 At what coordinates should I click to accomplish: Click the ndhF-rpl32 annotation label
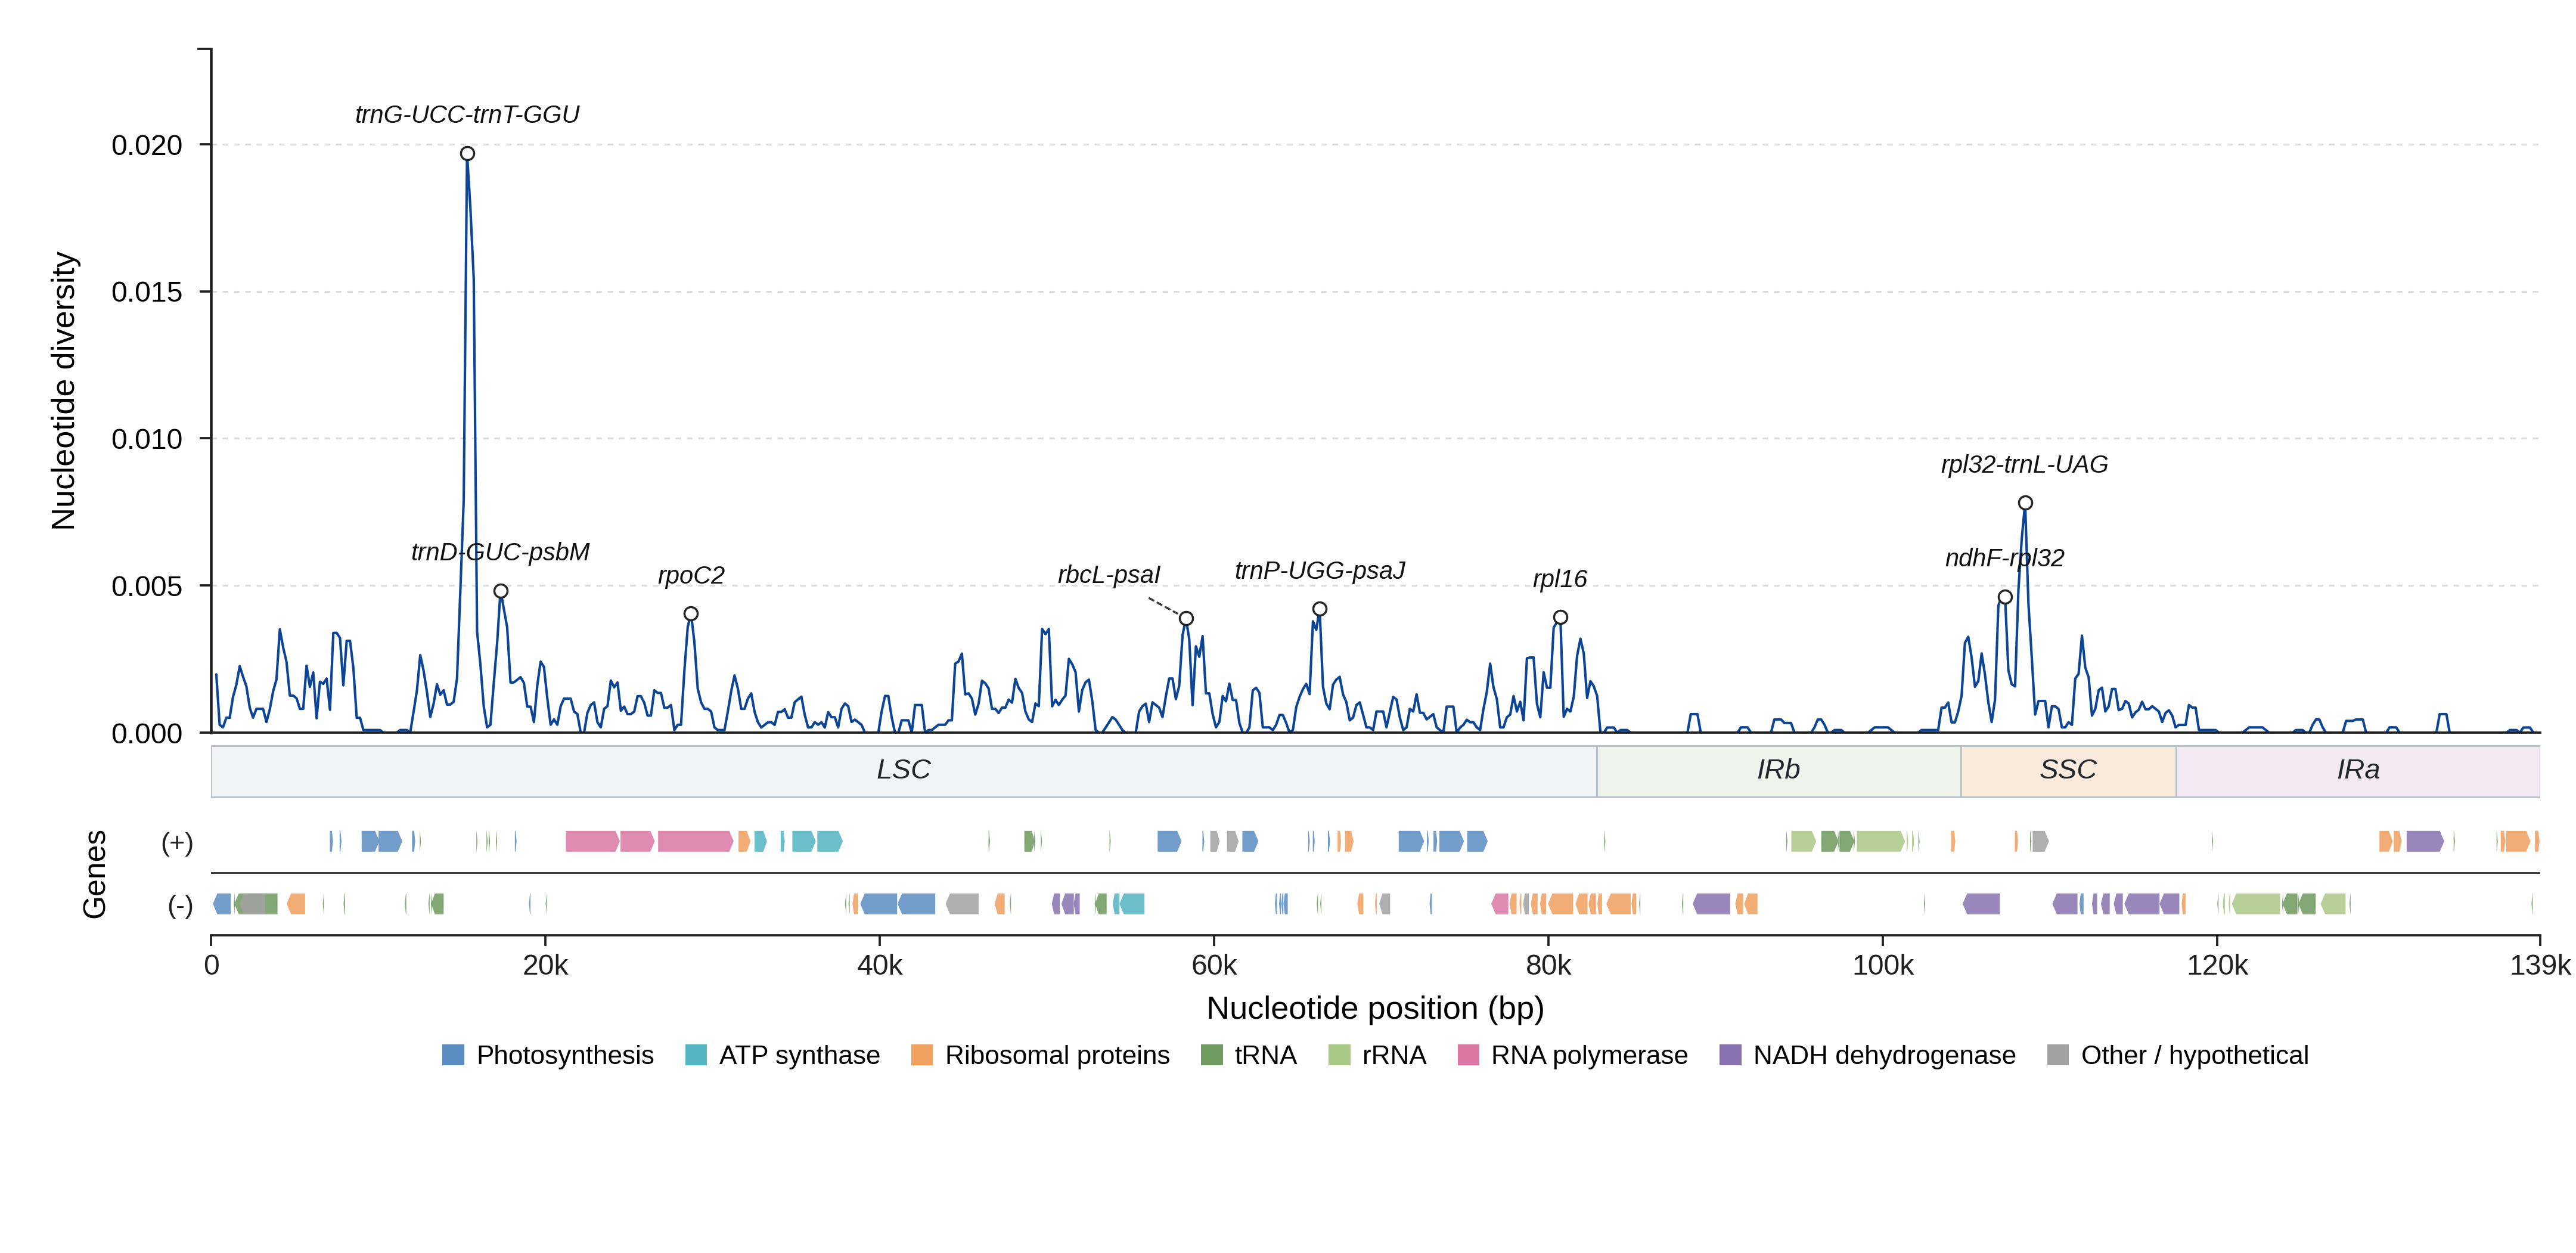coord(2005,558)
